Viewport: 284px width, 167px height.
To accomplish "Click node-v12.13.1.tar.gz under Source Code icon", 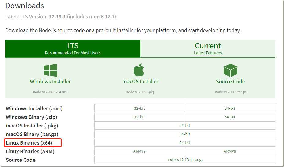I will [230, 92].
